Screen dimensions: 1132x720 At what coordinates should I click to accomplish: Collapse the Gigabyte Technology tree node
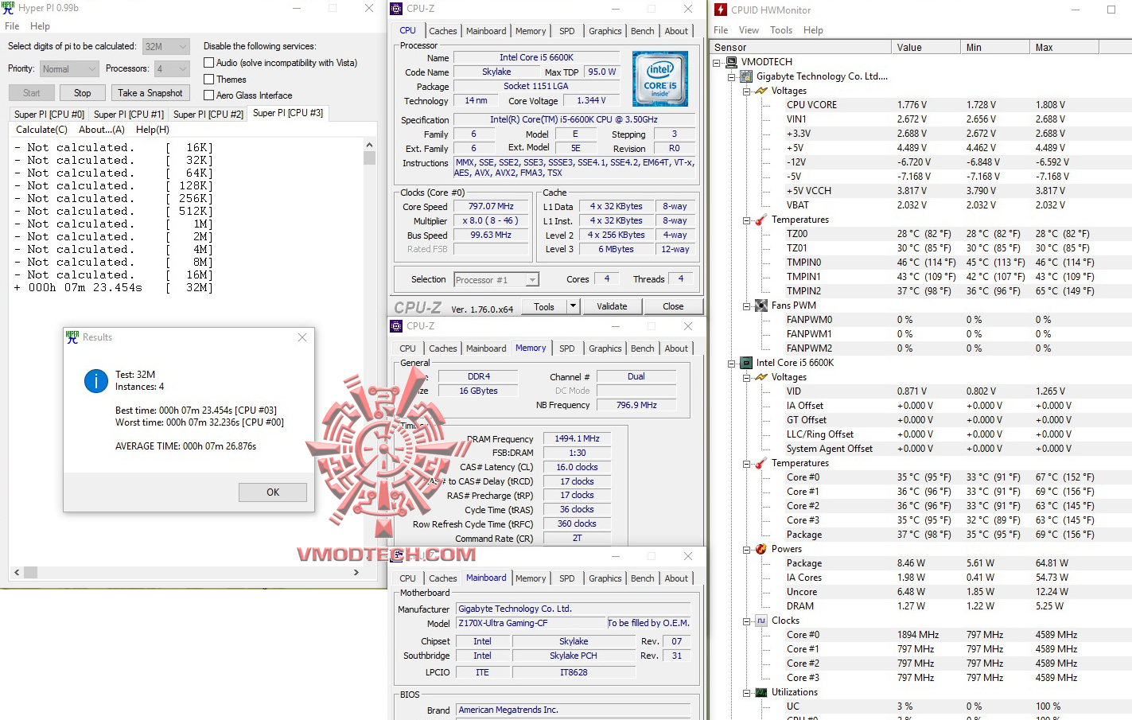coord(731,76)
